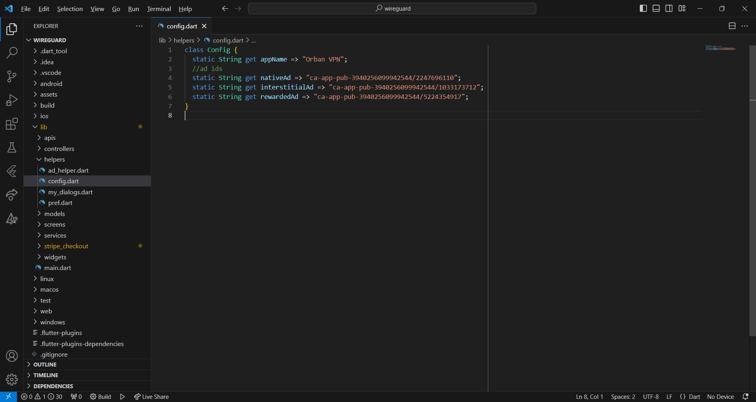Toggle the Panel layout button
Image resolution: width=756 pixels, height=402 pixels.
click(656, 8)
